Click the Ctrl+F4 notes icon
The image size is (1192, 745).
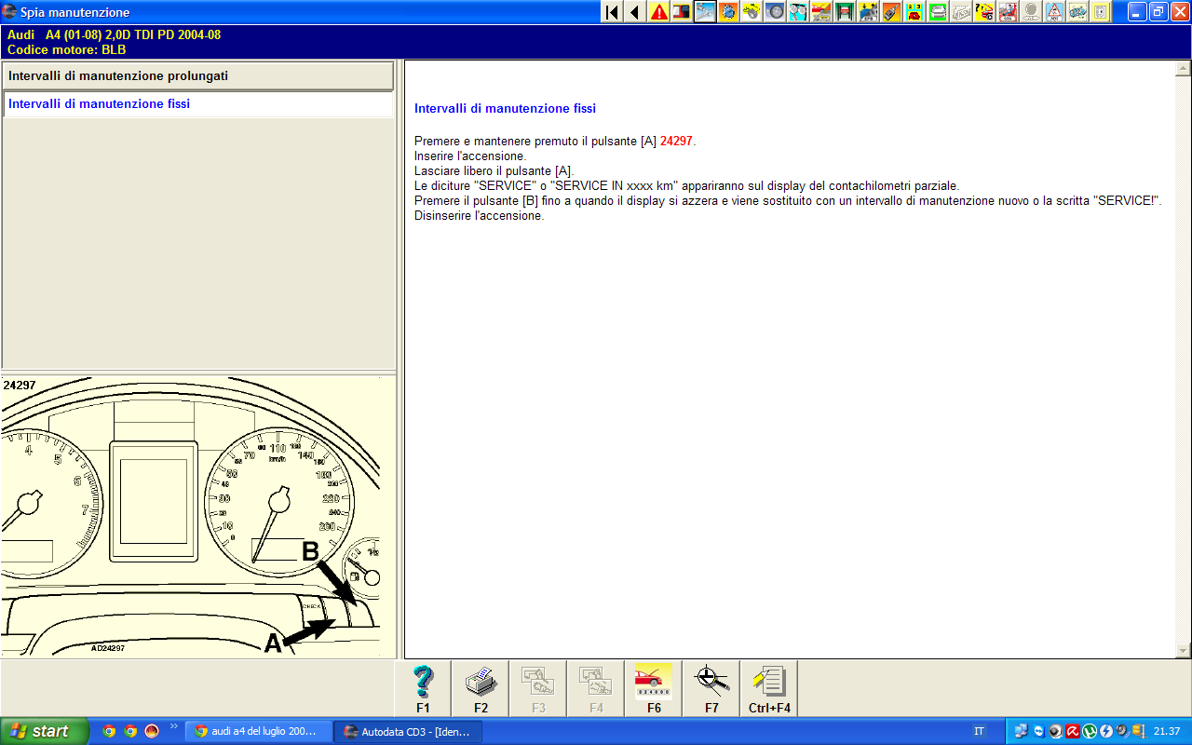click(x=769, y=689)
